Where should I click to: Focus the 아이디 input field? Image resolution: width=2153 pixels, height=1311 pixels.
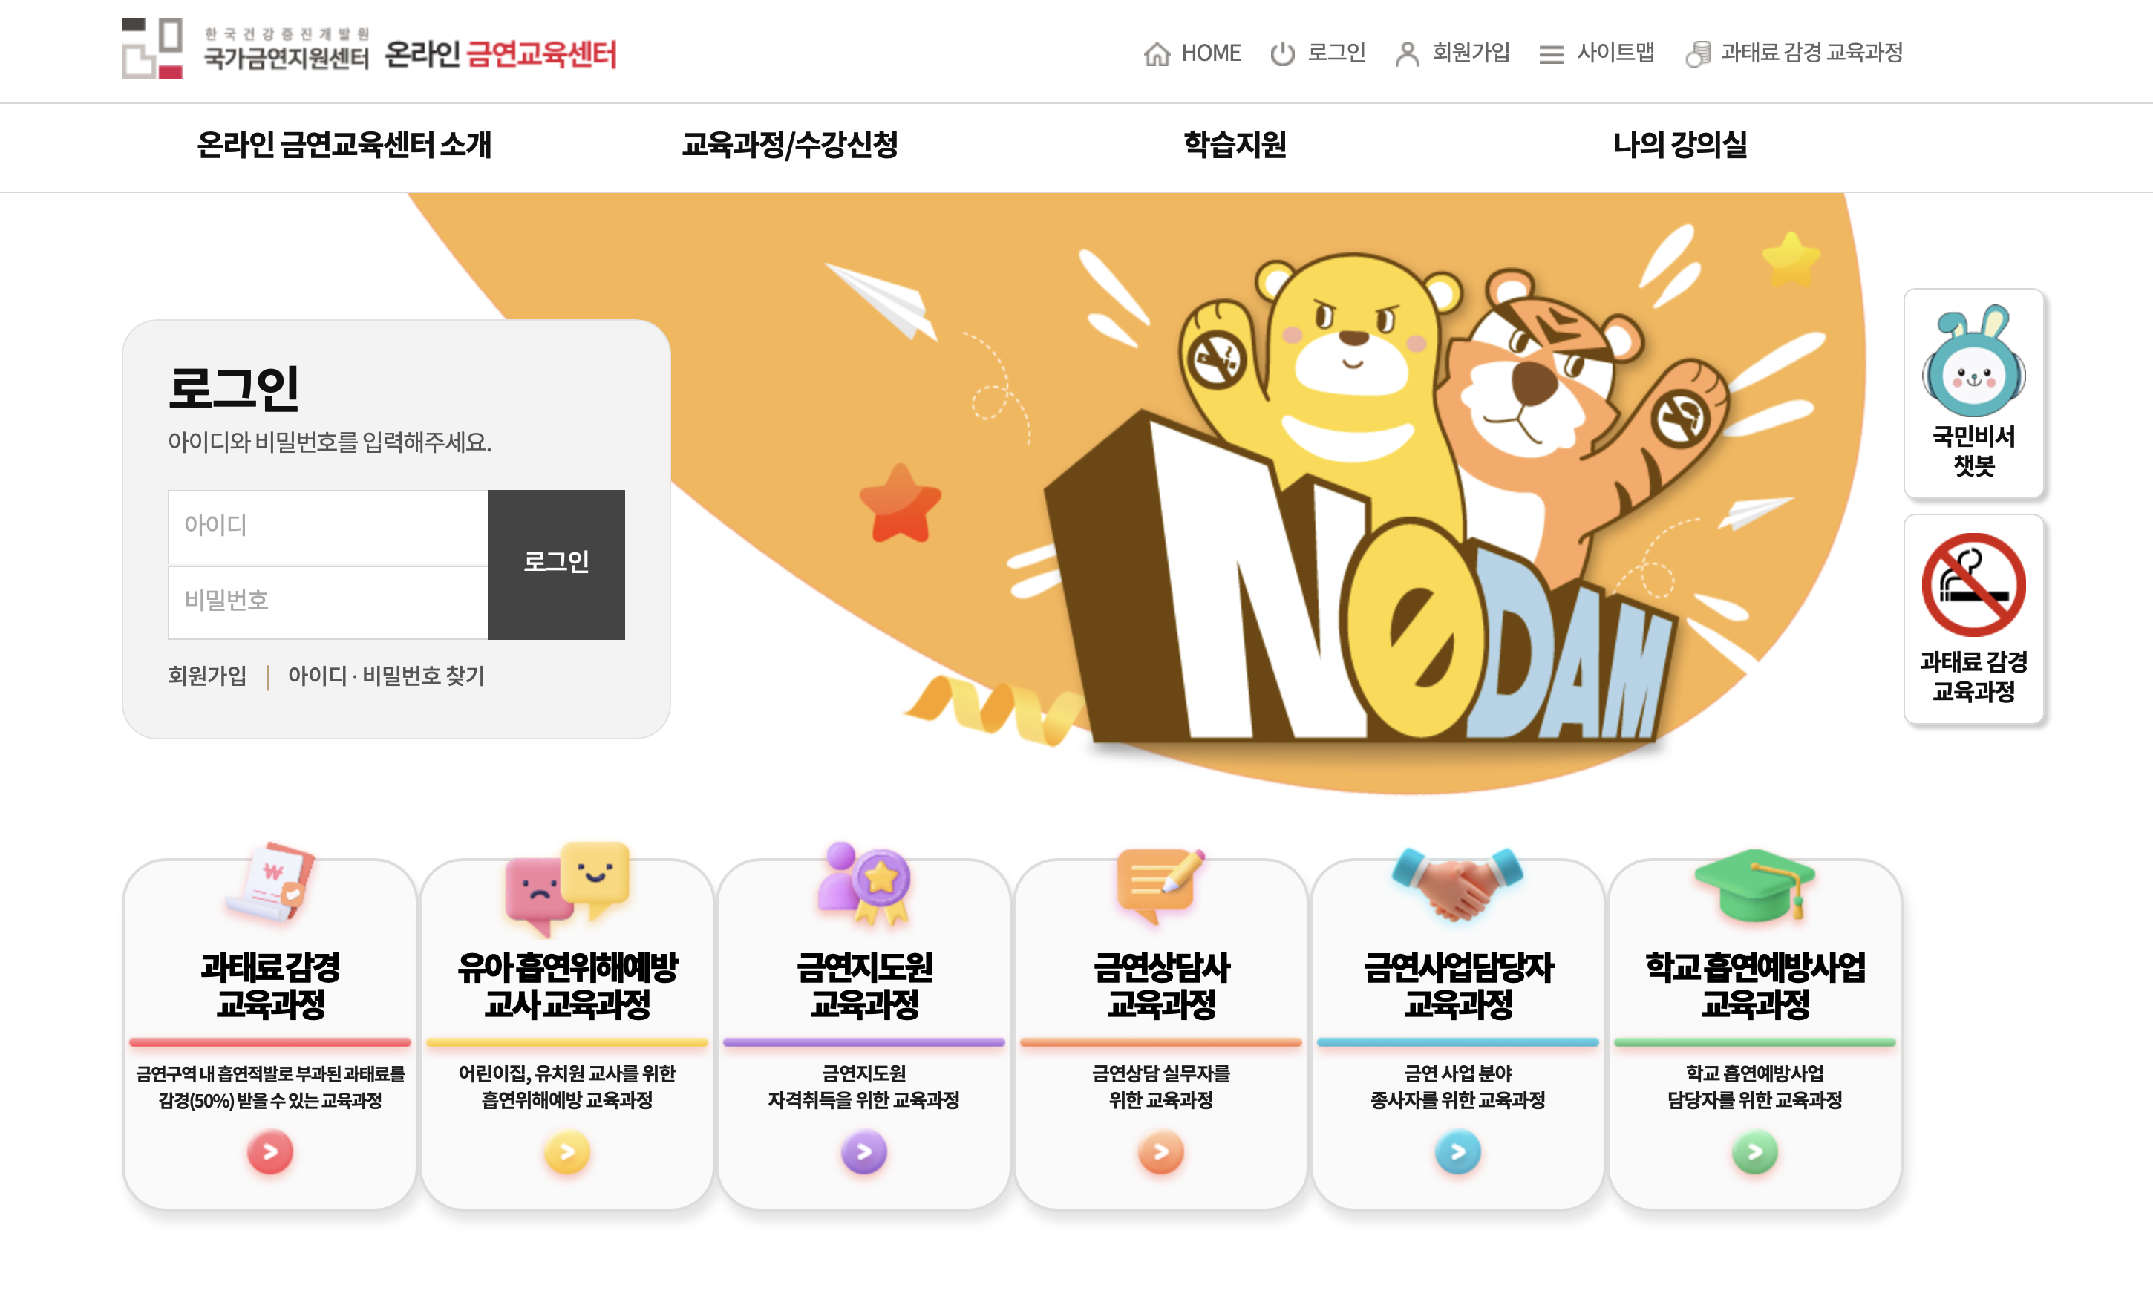(x=327, y=527)
